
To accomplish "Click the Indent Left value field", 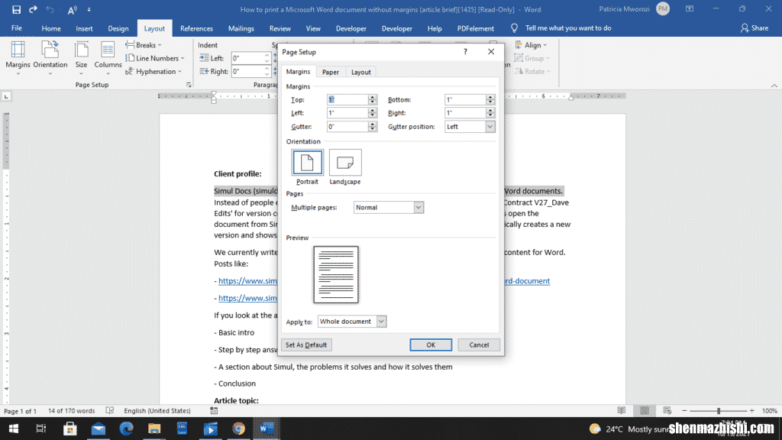I will point(248,58).
